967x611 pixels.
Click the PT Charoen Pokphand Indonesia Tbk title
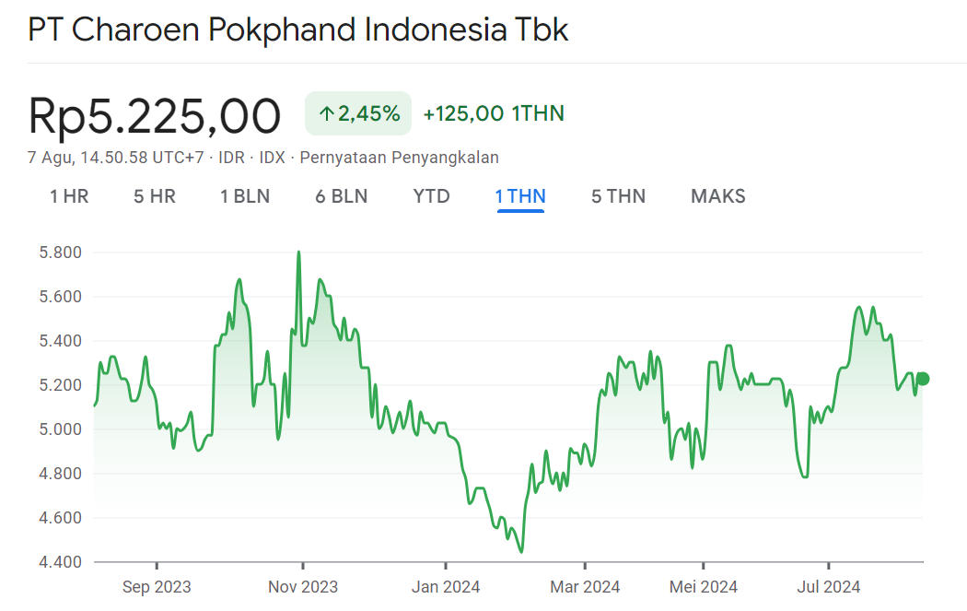click(x=297, y=29)
